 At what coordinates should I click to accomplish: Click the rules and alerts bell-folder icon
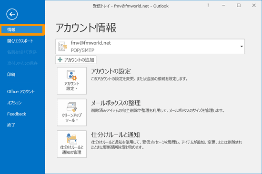coord(71,139)
